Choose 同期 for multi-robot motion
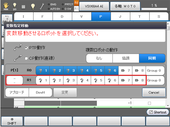This screenshot has width=170, height=127. 152,58
